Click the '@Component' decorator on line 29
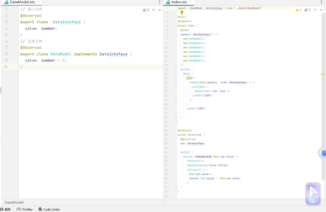The height and width of the screenshot is (212, 326). pos(184,130)
